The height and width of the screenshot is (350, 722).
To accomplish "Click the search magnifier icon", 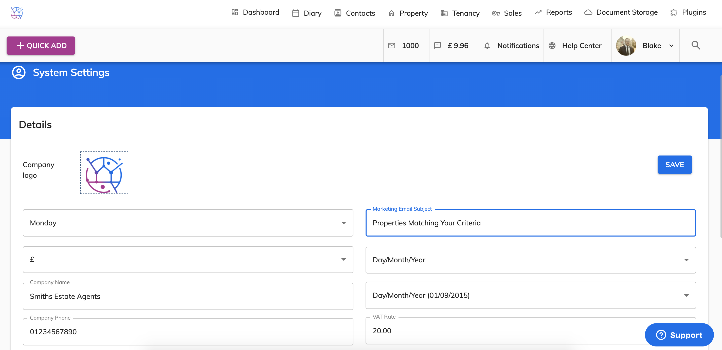I will click(695, 45).
